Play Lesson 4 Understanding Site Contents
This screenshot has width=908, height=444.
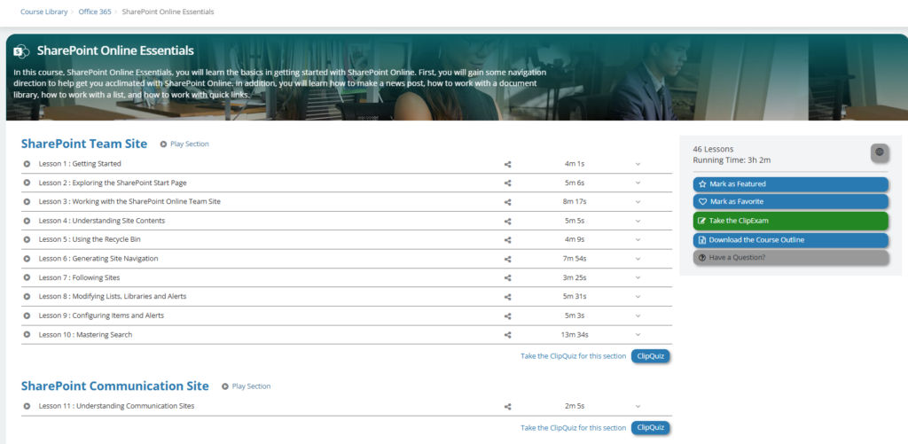point(27,221)
